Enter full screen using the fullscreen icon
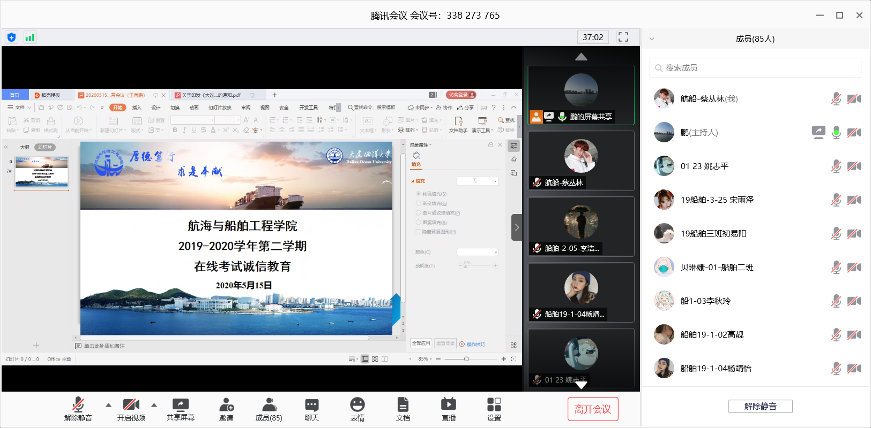871x428 pixels. coord(623,37)
